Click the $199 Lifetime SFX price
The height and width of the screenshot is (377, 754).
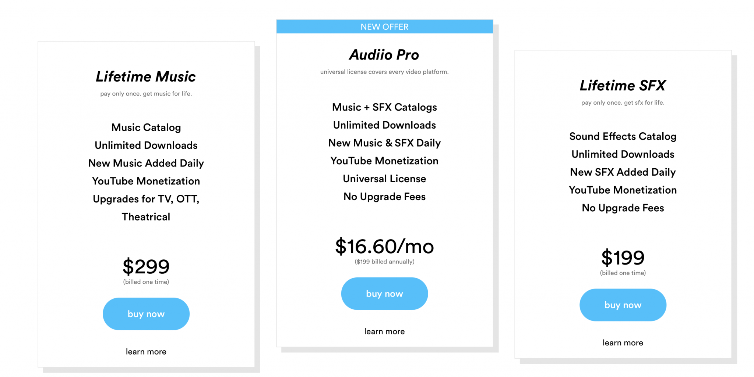pos(623,258)
